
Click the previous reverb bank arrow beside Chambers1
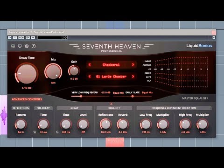(90, 64)
